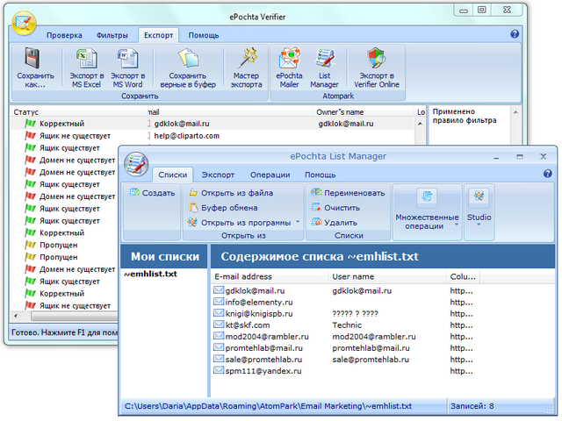
Task: Click Colu... column header in List Manager
Action: point(463,277)
